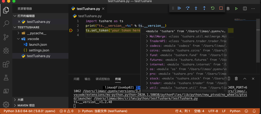
Task: Maximize the terminal panel with the chevron
Action: [245, 79]
